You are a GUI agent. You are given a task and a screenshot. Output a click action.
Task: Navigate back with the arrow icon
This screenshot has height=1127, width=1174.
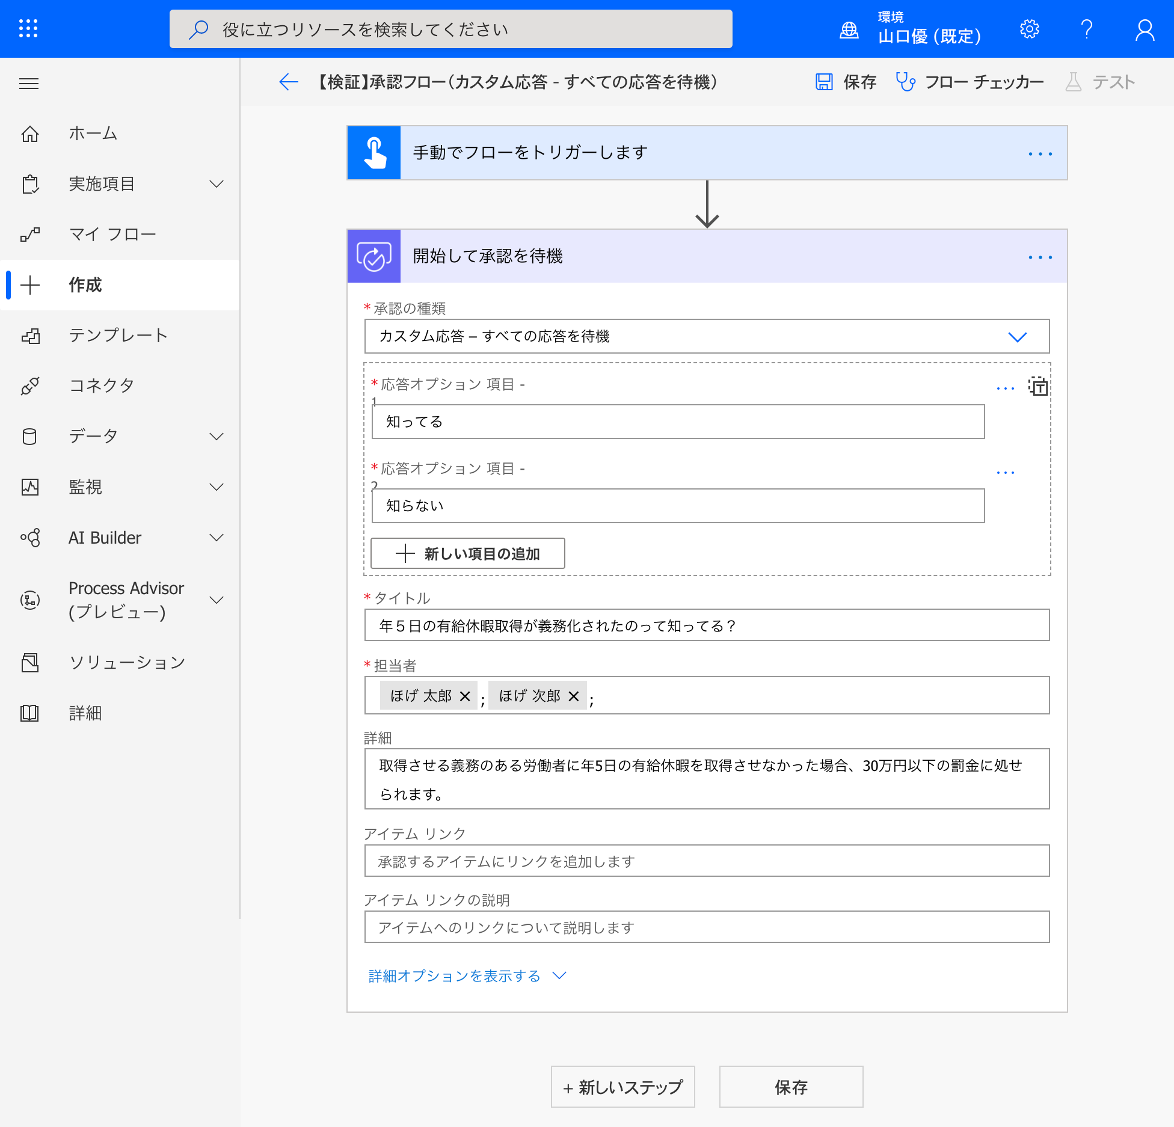pyautogui.click(x=289, y=82)
